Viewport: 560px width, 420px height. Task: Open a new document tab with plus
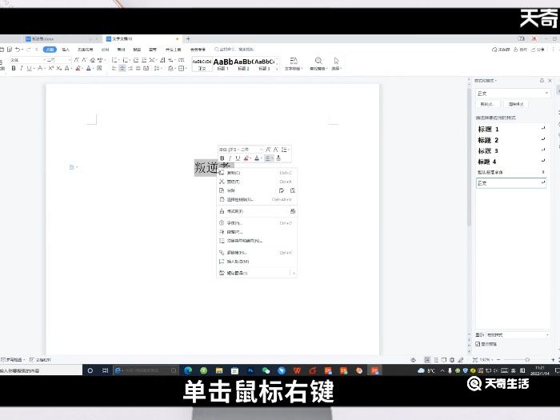[188, 38]
